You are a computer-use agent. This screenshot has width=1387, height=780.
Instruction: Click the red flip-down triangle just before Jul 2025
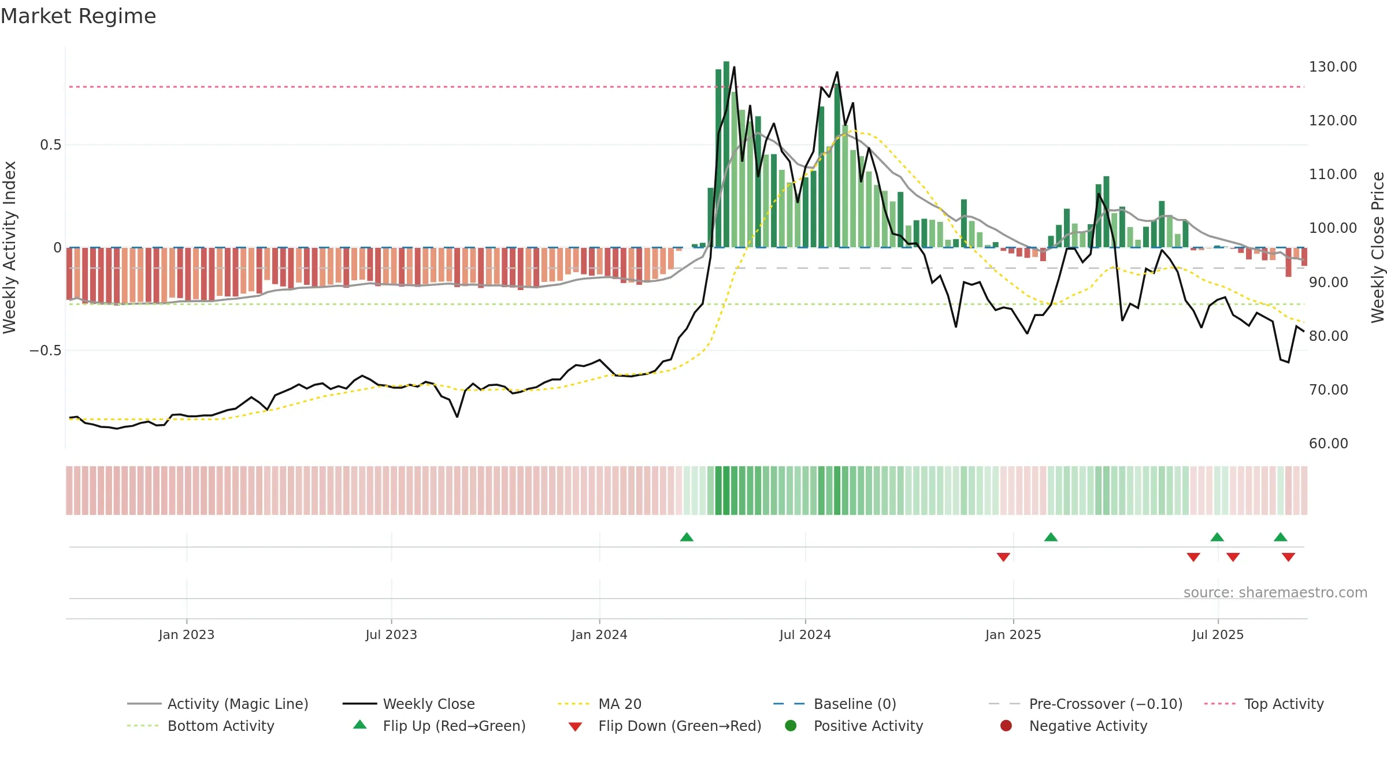1193,557
